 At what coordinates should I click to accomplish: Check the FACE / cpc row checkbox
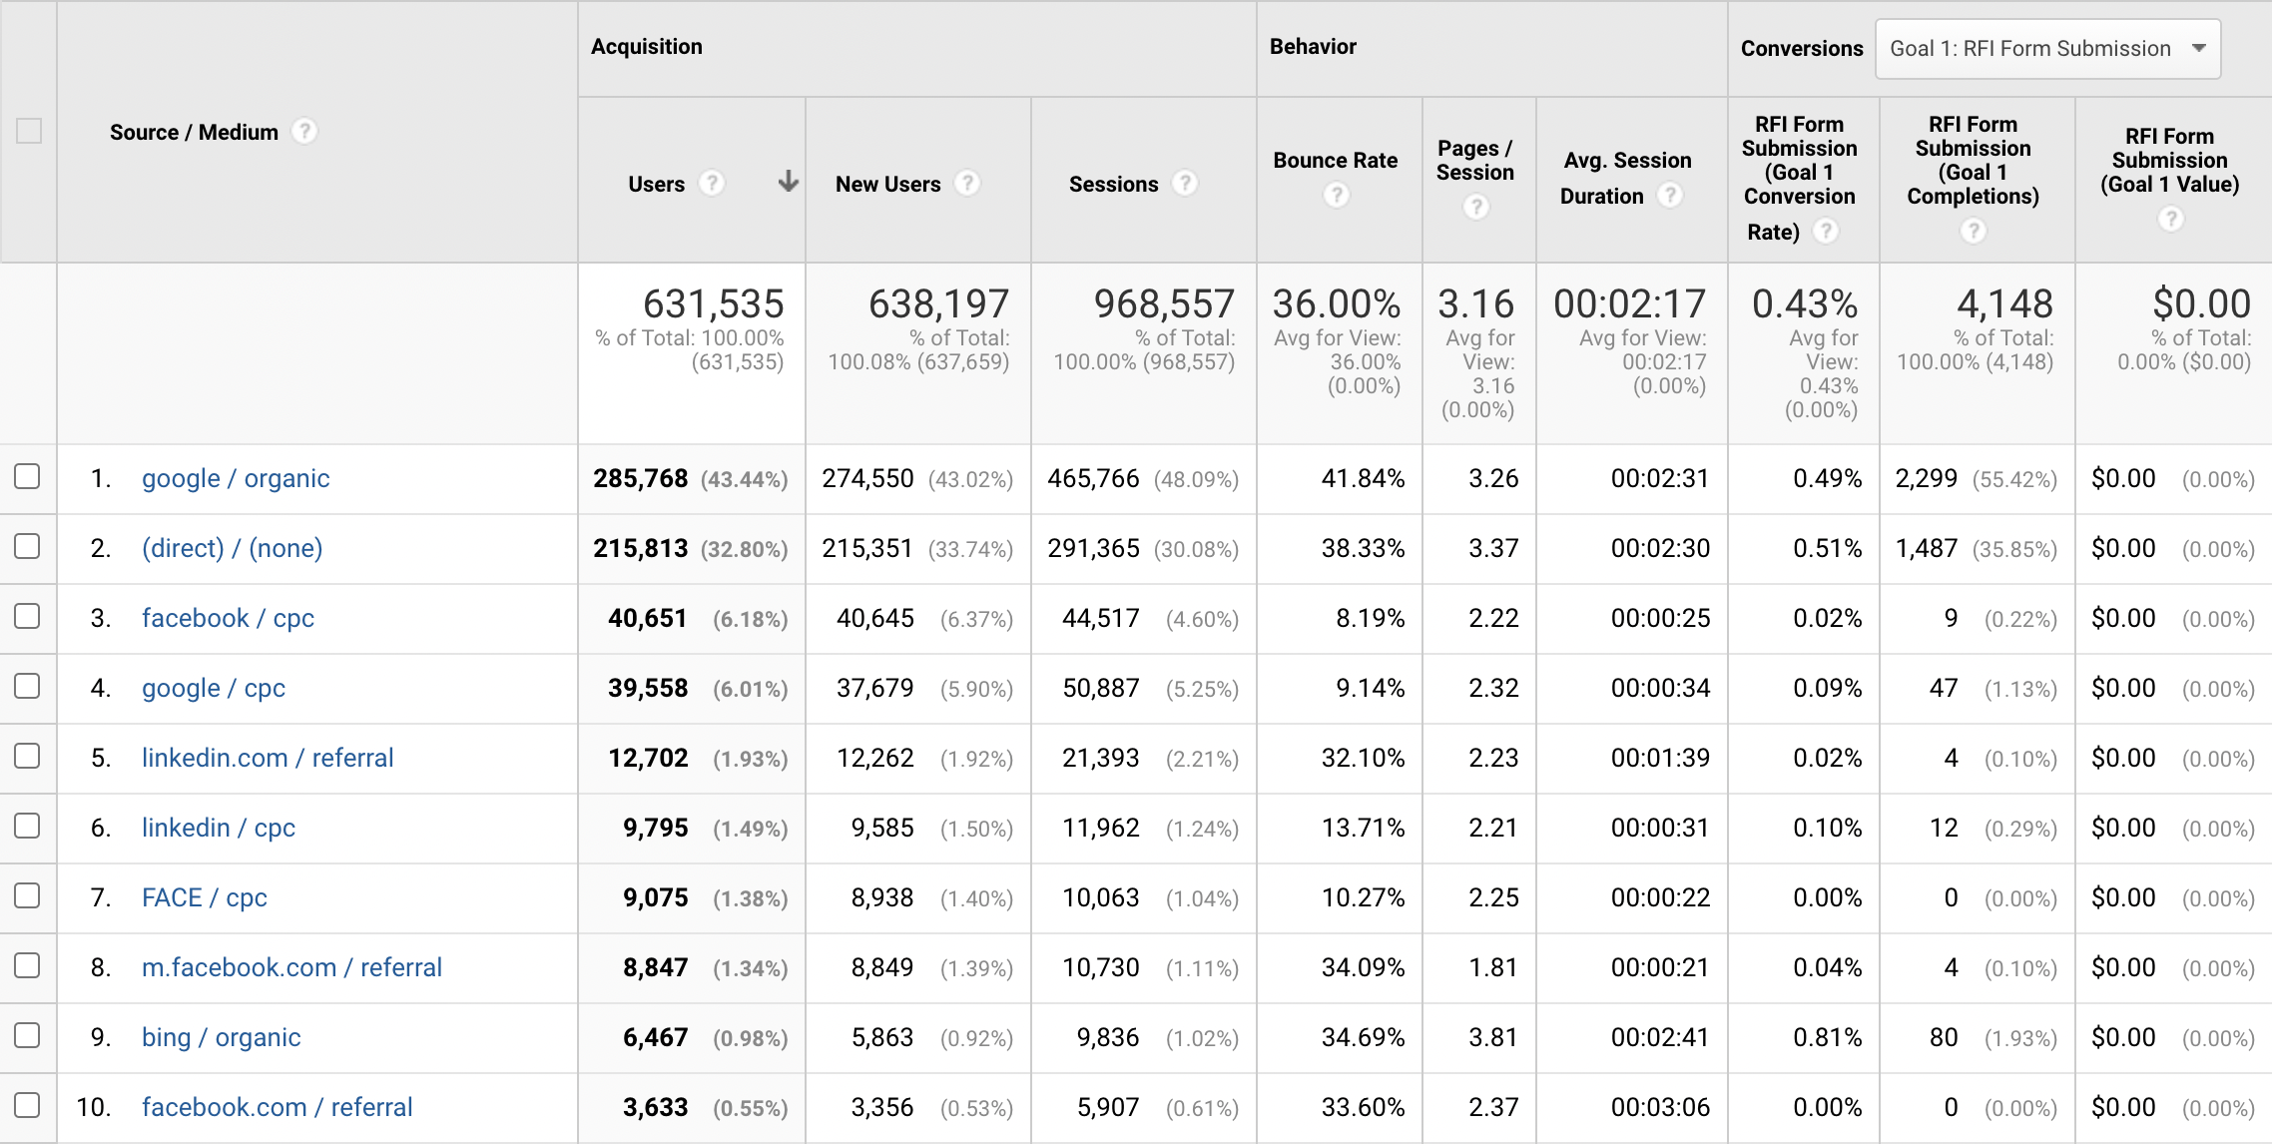click(27, 895)
